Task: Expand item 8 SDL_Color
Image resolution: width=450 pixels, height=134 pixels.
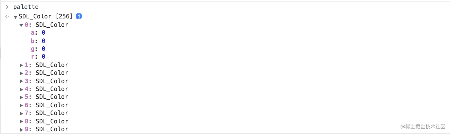Action: pyautogui.click(x=21, y=121)
